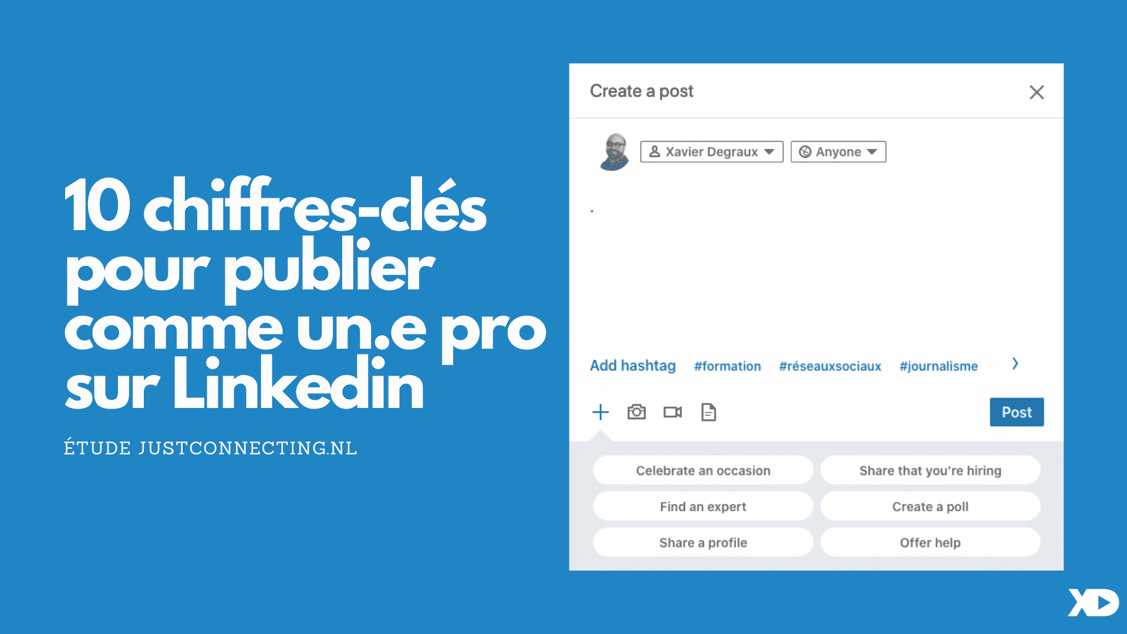The height and width of the screenshot is (634, 1127).
Task: Click the video camera icon
Action: point(673,412)
